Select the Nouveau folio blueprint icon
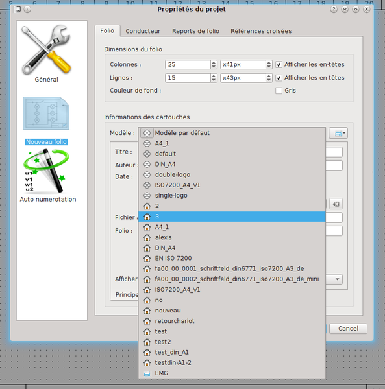The width and height of the screenshot is (385, 389). tap(46, 113)
